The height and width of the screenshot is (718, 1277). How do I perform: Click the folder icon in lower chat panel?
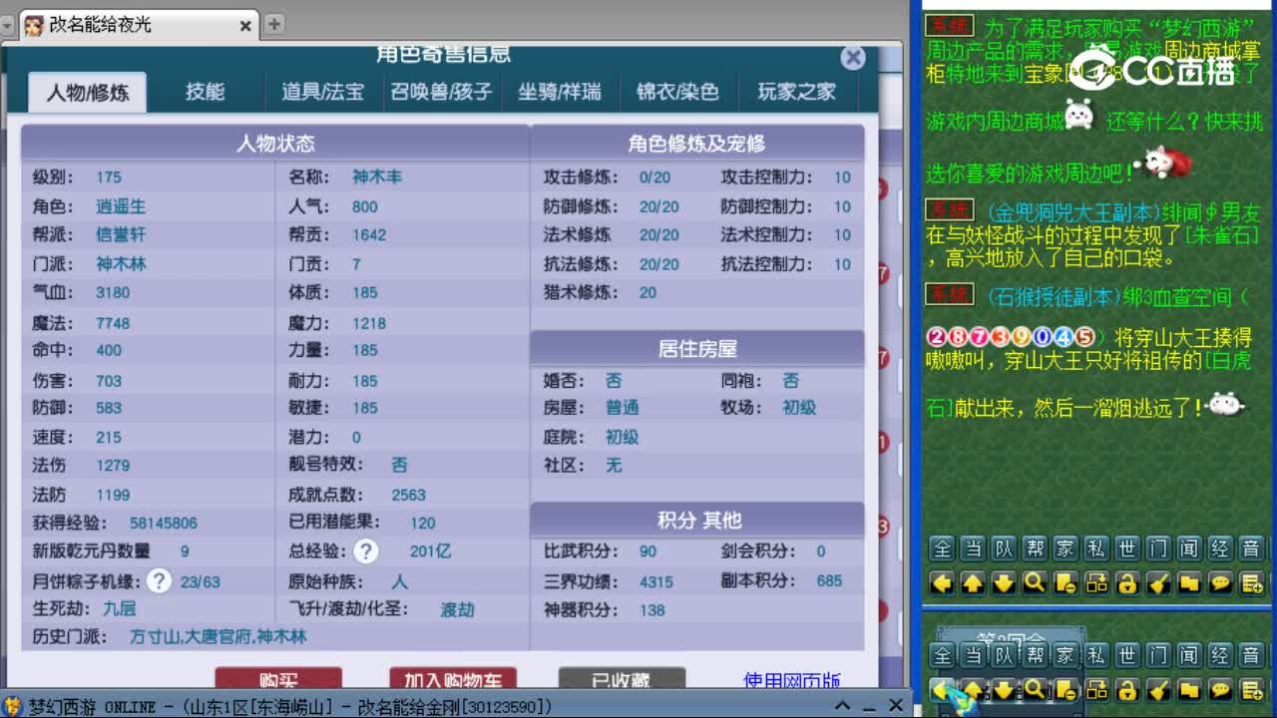pyautogui.click(x=1188, y=689)
